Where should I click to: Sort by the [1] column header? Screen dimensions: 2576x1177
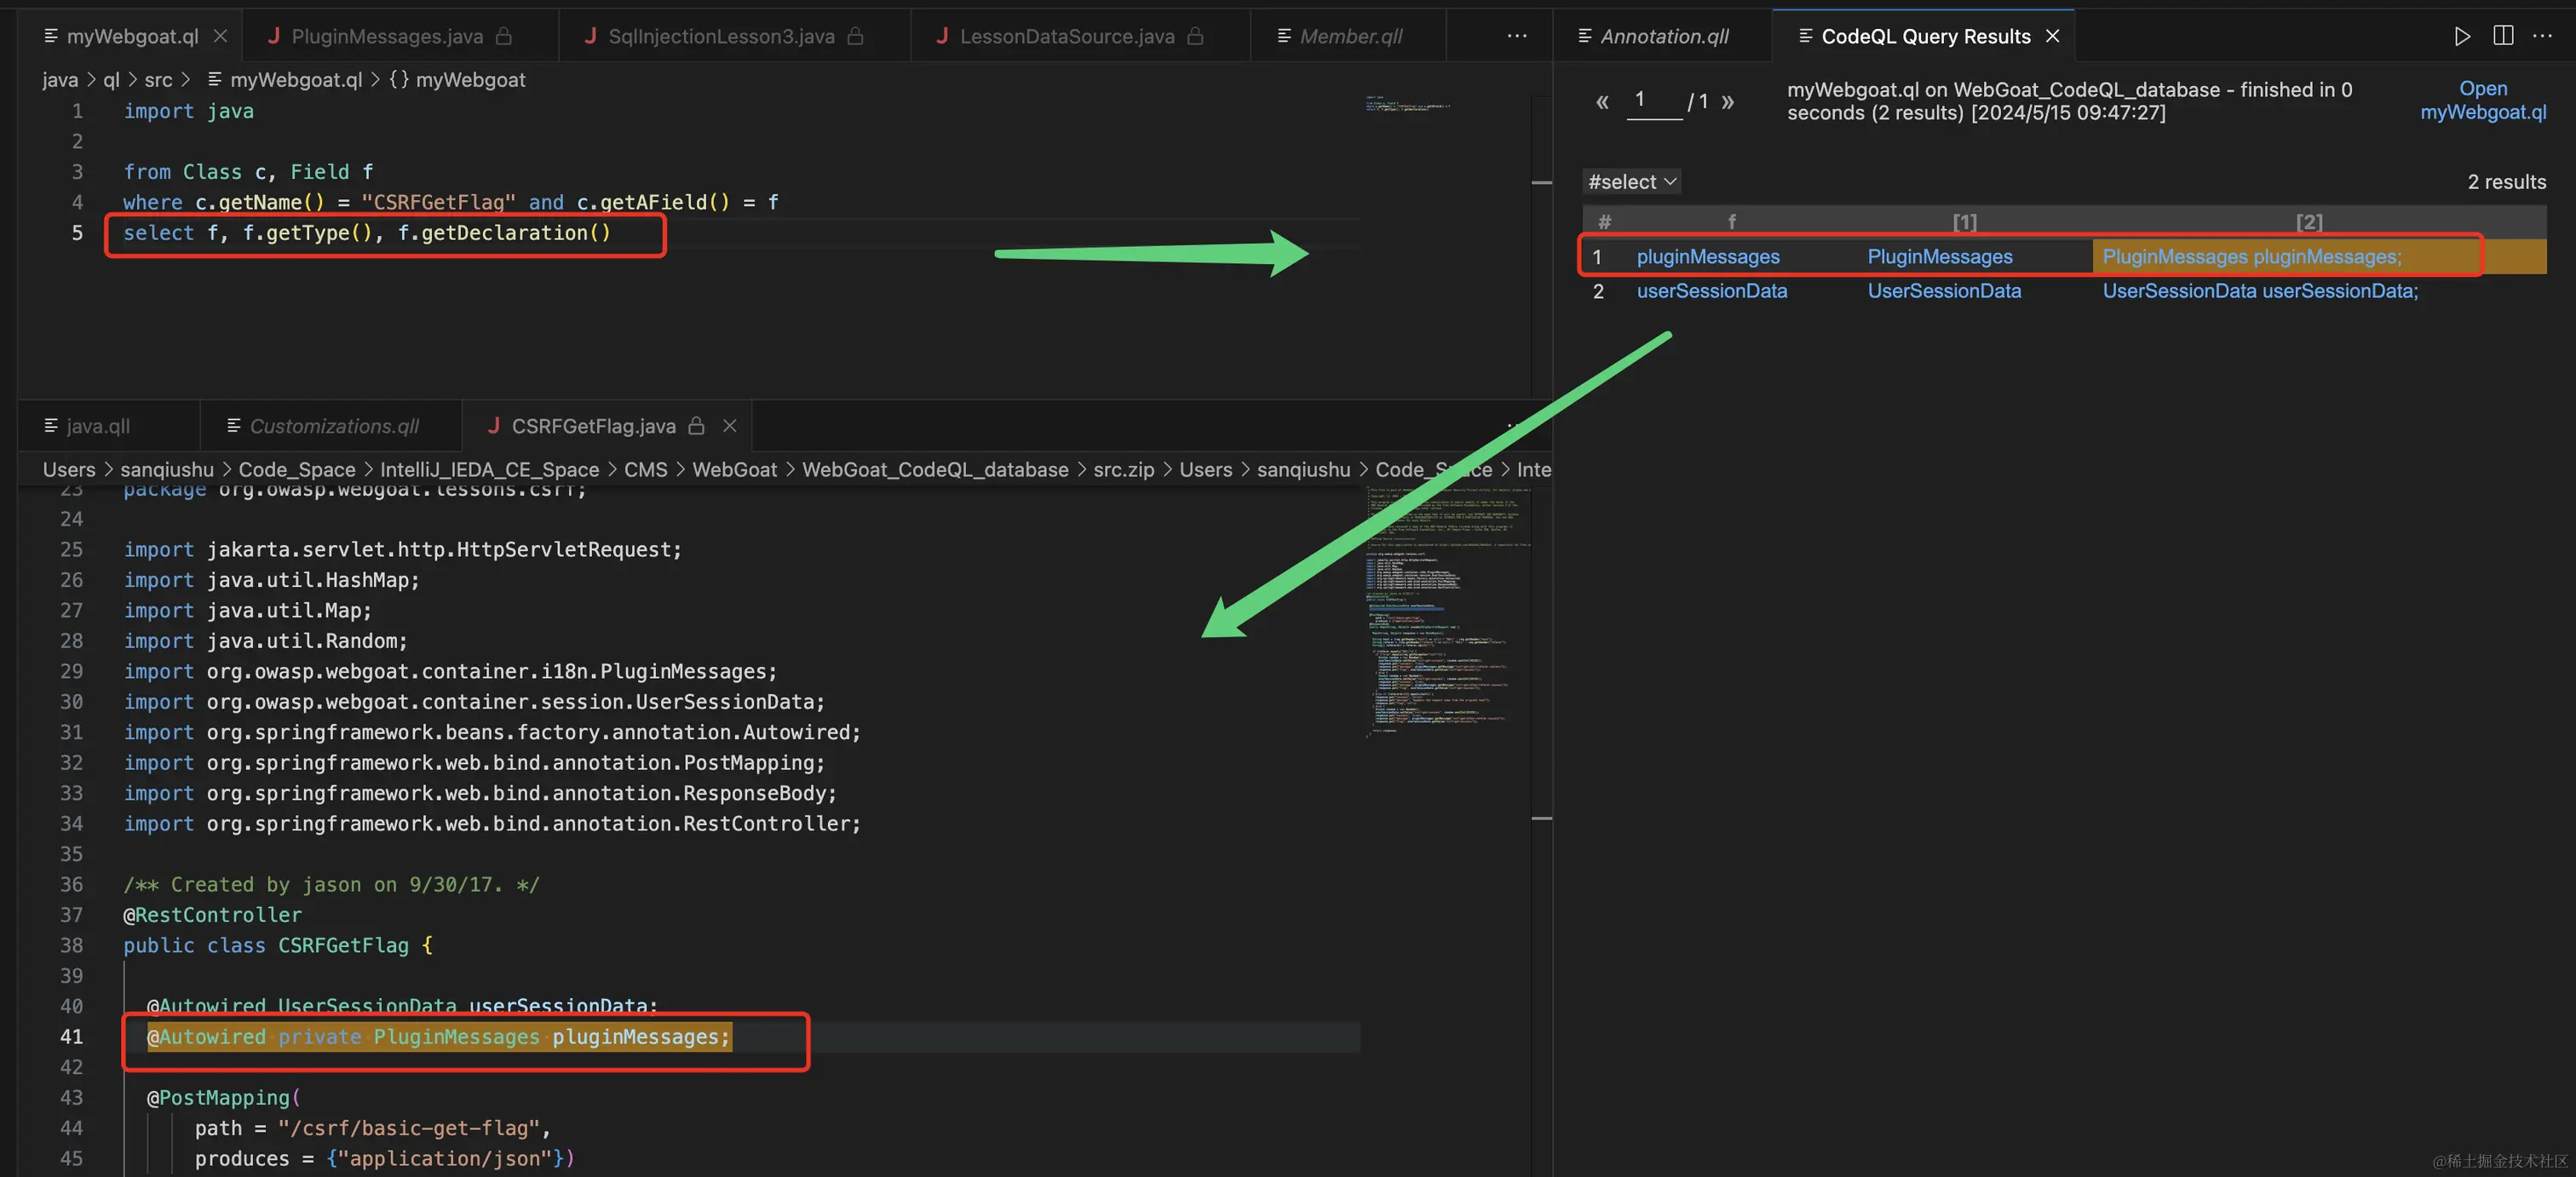pos(1964,221)
